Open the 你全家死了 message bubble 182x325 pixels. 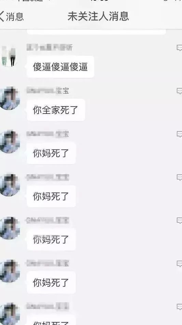coord(56,110)
